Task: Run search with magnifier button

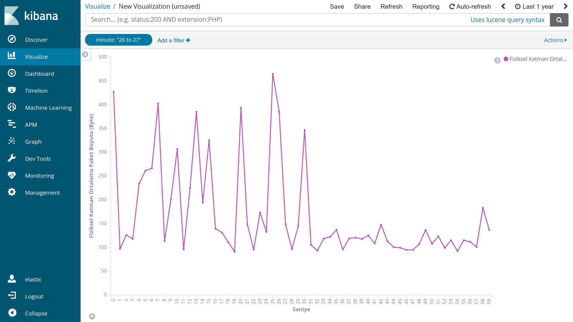Action: coord(559,20)
